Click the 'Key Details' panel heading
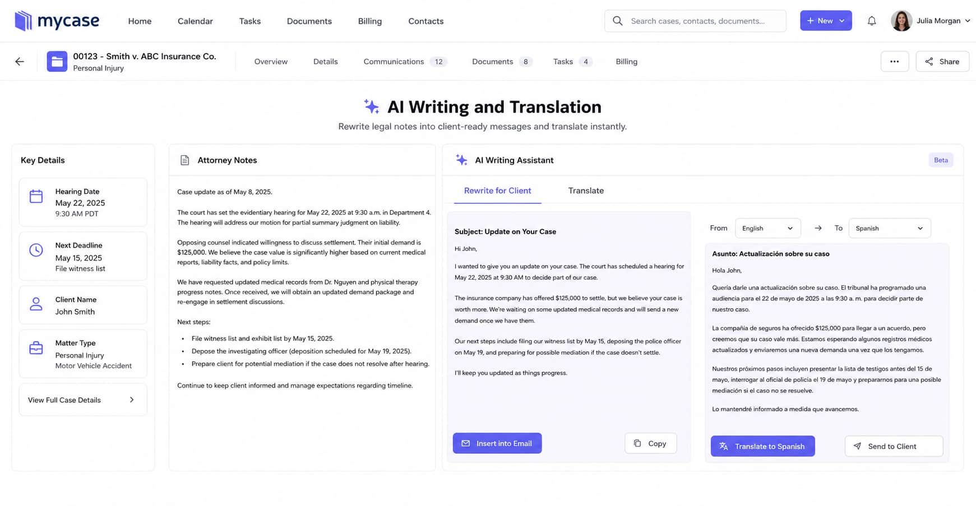 43,160
